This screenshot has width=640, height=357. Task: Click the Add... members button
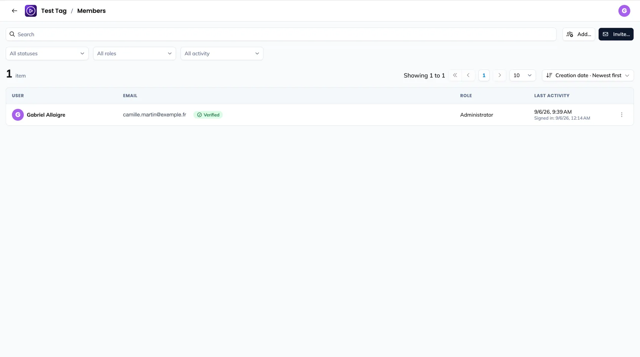(578, 34)
